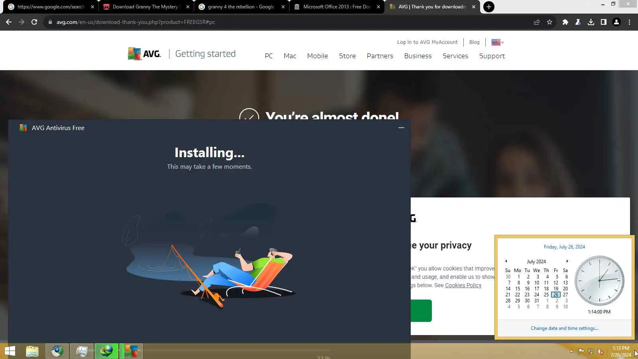Open the language flag dropdown
This screenshot has width=638, height=359.
click(498, 42)
